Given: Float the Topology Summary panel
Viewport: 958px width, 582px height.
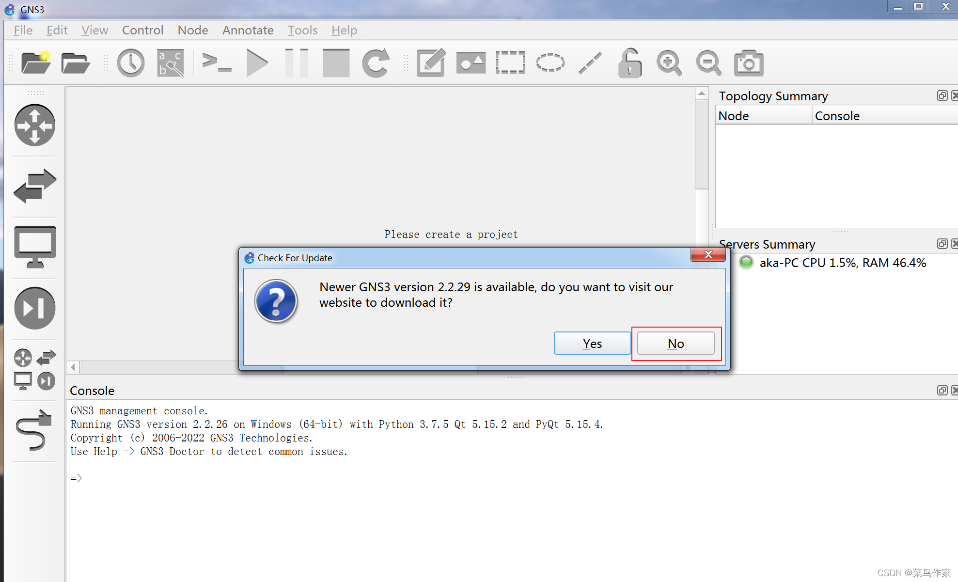Looking at the screenshot, I should [x=942, y=95].
